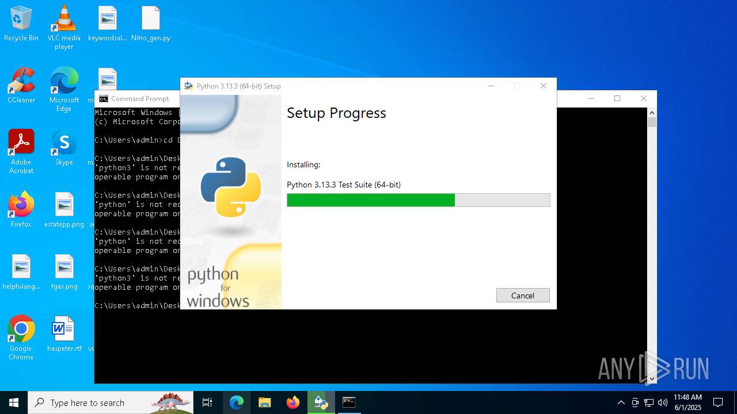The width and height of the screenshot is (737, 414).
Task: Minimize the Command Prompt window
Action: (x=591, y=98)
